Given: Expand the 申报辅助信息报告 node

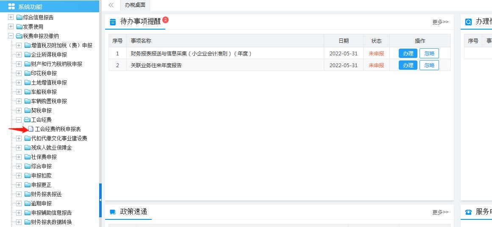Looking at the screenshot, I should pos(19,213).
